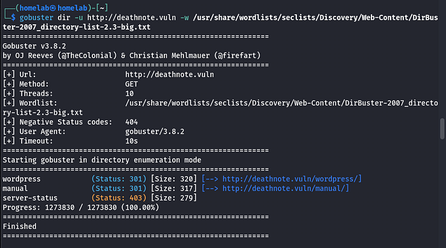
Task: Click the wordpress result entry
Action: coord(22,179)
